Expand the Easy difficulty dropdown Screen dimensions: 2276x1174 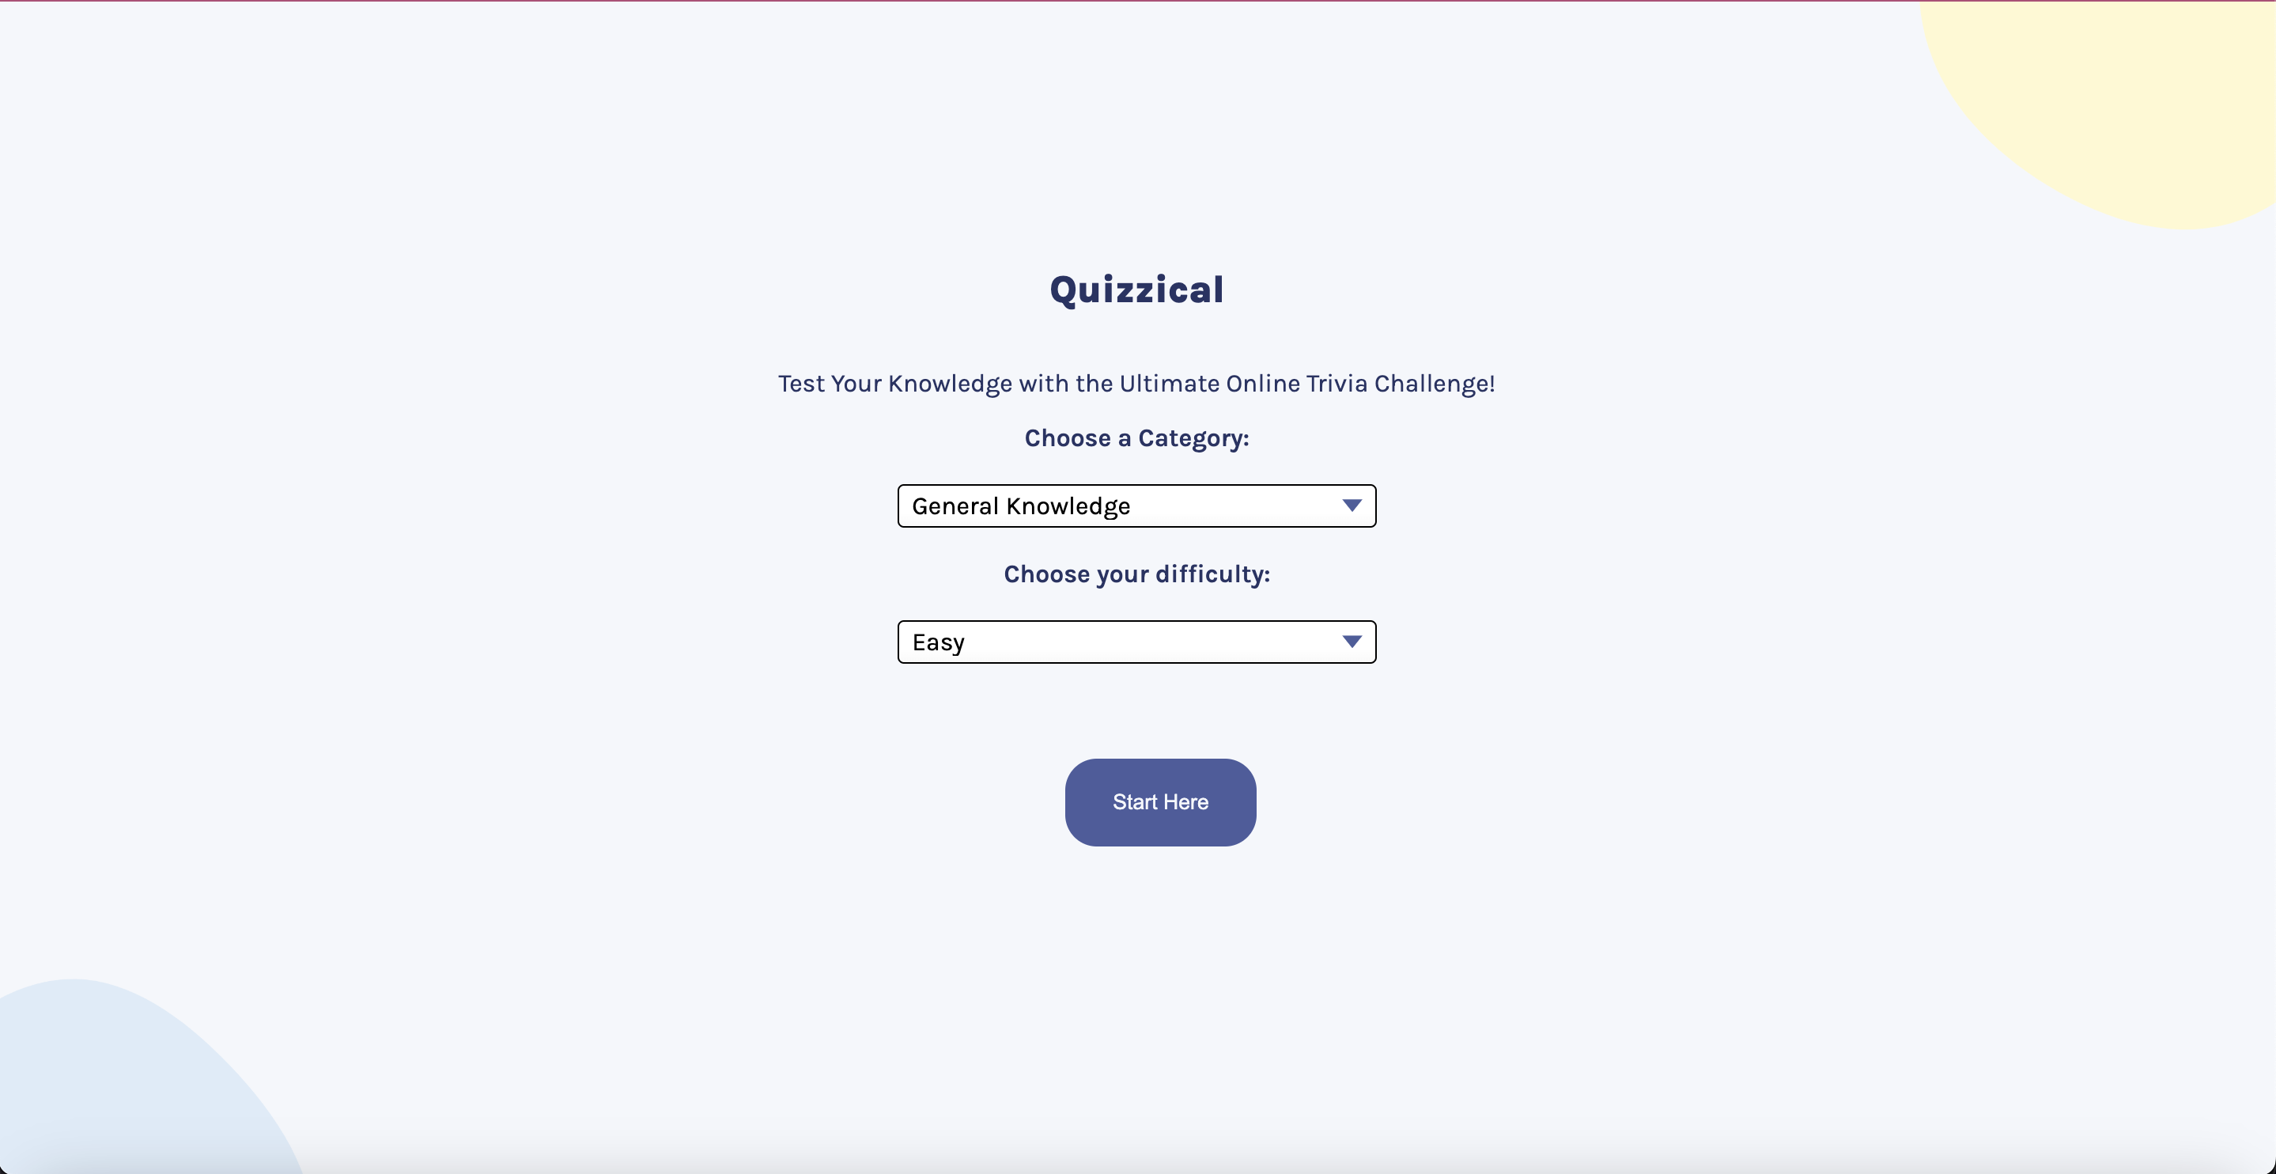(1136, 642)
